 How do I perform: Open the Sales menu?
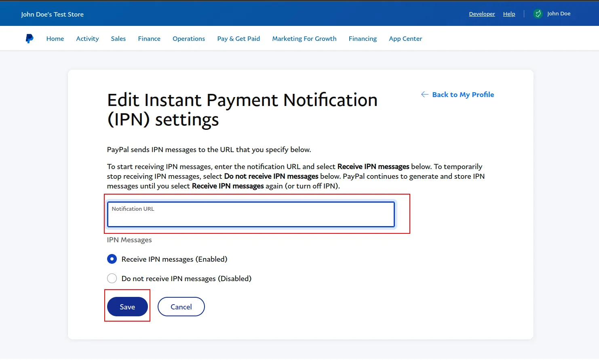118,38
